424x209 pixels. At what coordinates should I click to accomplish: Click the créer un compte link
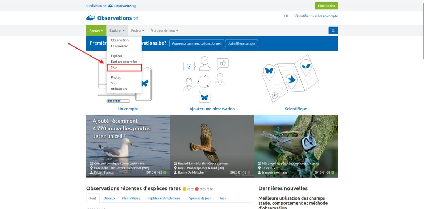point(326,16)
